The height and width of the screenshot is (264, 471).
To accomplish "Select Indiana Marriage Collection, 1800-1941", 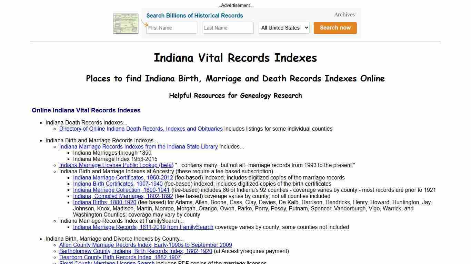I will (x=121, y=190).
